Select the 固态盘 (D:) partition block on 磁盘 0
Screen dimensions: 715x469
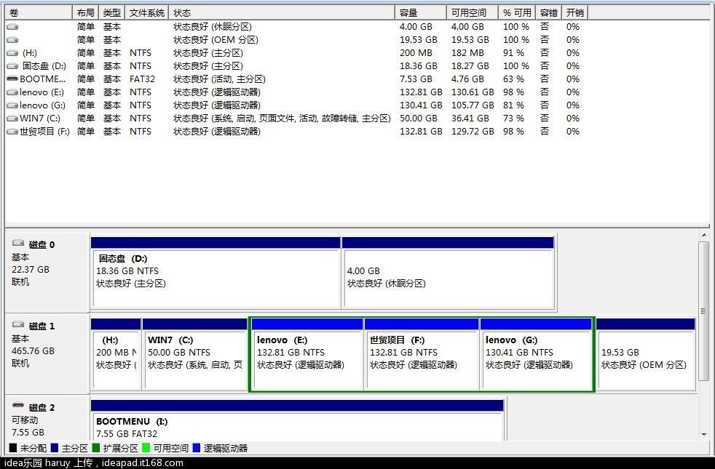[x=216, y=273]
